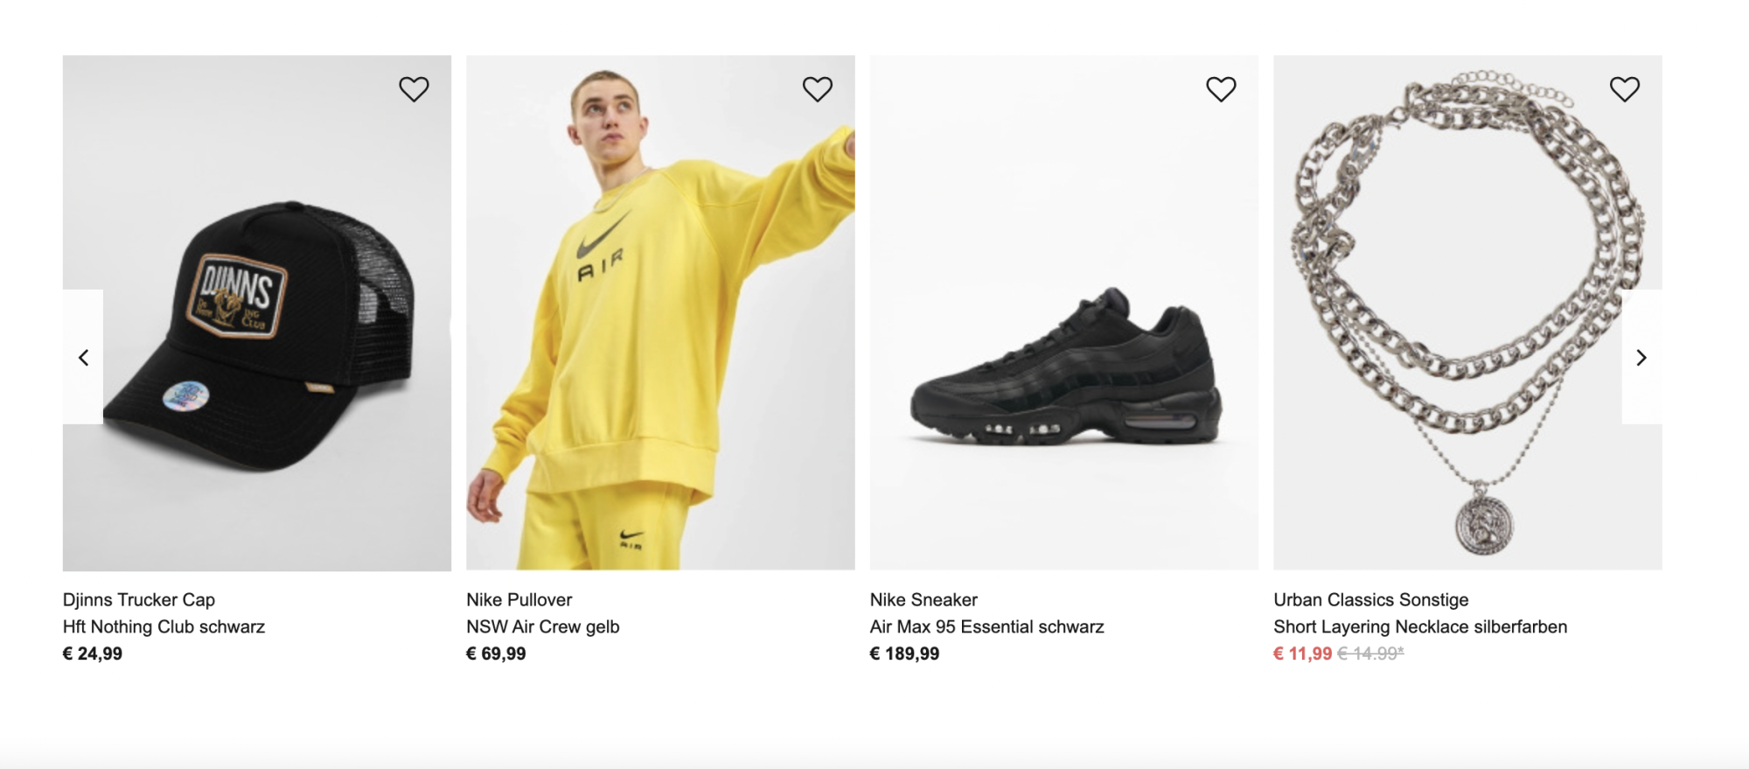1749x769 pixels.
Task: Click Hft Nothing Club schwarz title
Action: [x=164, y=627]
